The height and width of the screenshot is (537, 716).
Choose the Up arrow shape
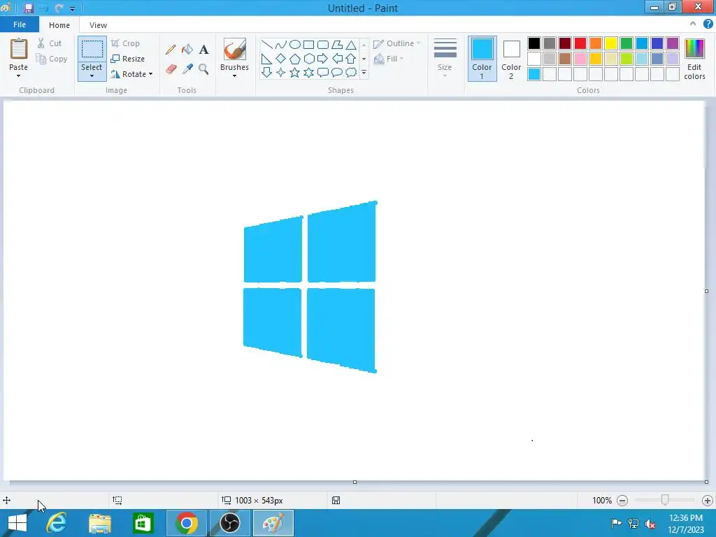pyautogui.click(x=351, y=59)
